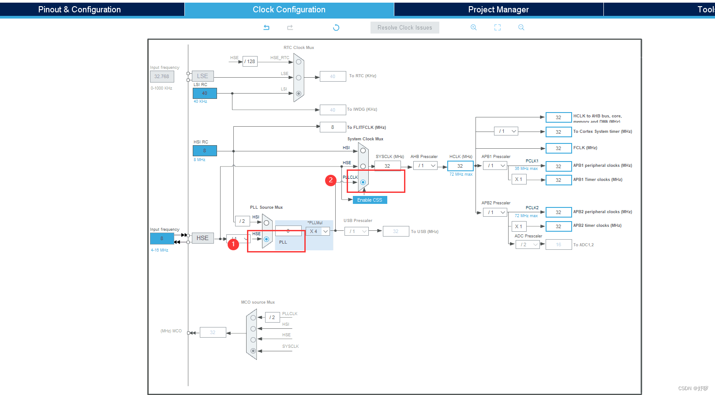
Task: Select HSI in MCO source Mux
Action: coord(253,329)
